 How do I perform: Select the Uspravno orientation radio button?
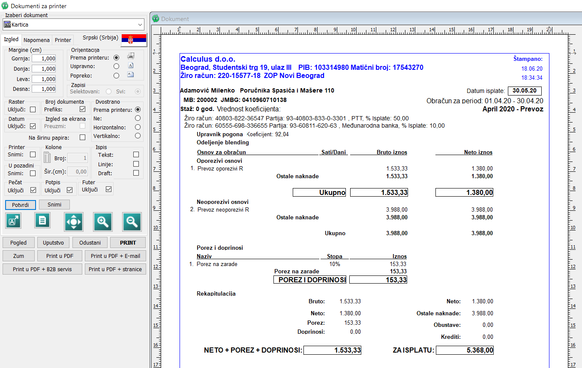pos(116,66)
